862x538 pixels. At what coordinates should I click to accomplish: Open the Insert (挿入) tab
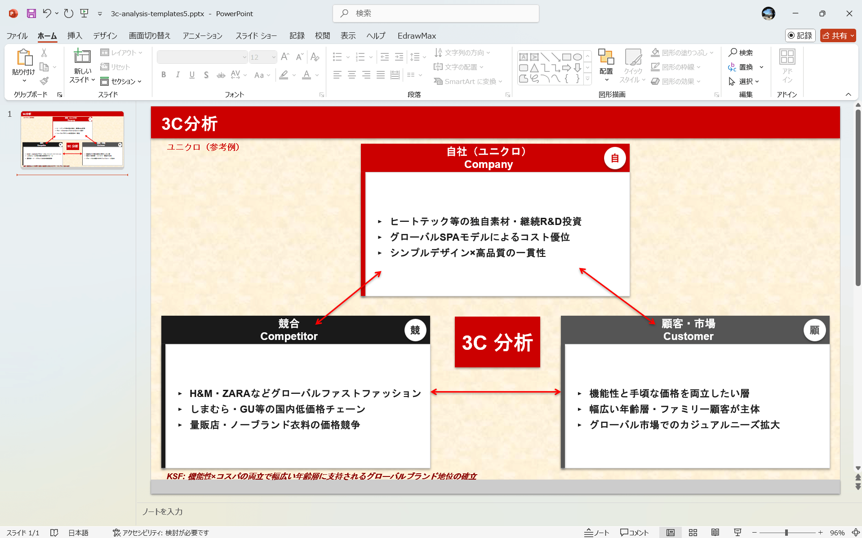tap(75, 35)
